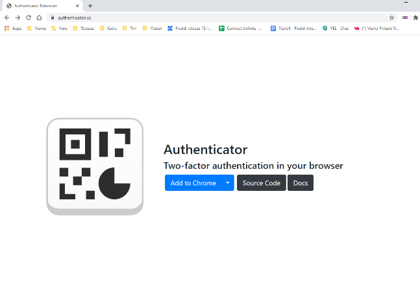The height and width of the screenshot is (285, 420).
Task: Open a new browser tab
Action: 90,6
